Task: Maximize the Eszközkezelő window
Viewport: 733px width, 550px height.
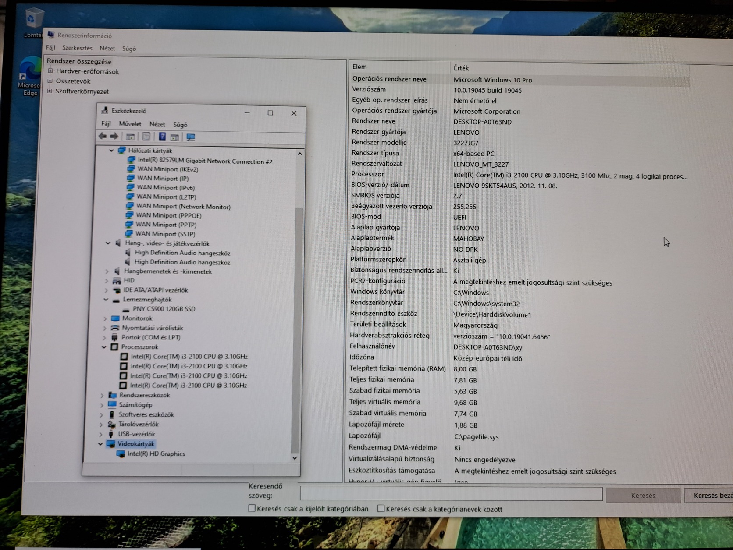Action: click(270, 113)
